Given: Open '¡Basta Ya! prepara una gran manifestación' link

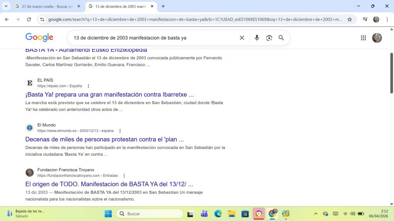Looking at the screenshot, I should click(x=109, y=94).
